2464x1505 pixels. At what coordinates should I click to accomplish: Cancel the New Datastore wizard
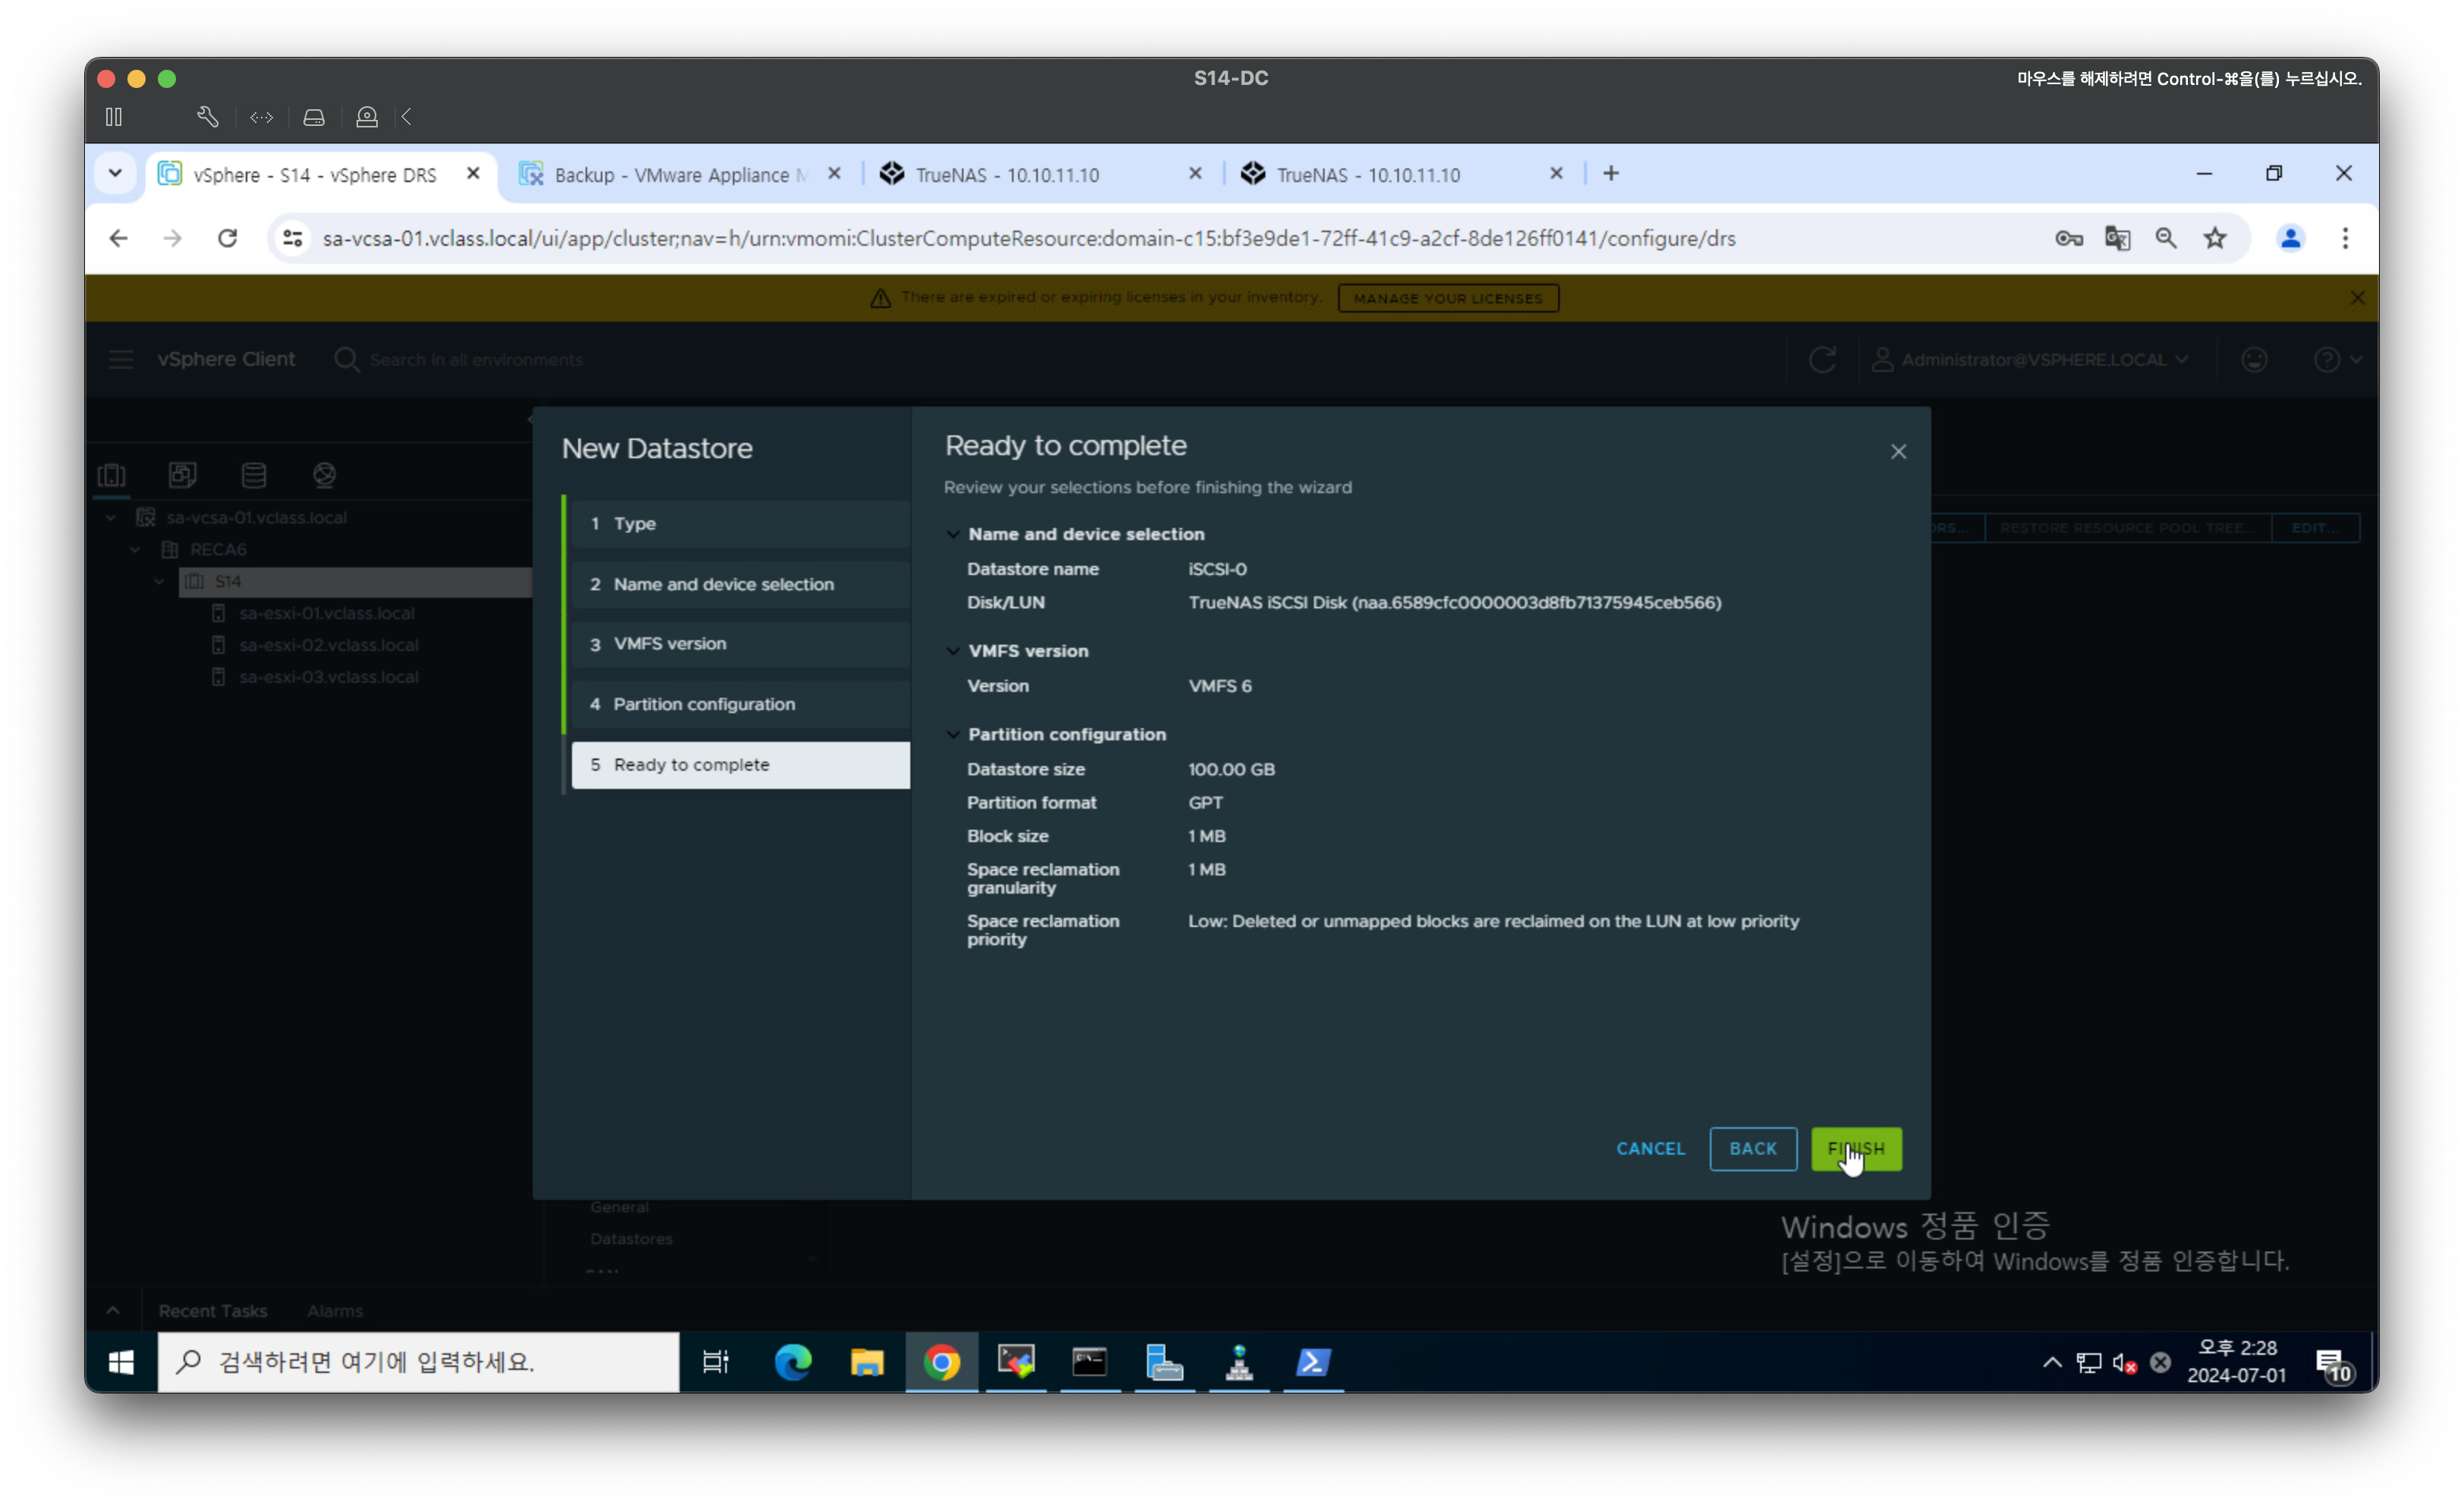pyautogui.click(x=1650, y=1148)
